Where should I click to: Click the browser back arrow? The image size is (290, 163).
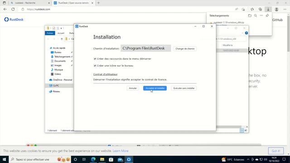click(5, 9)
